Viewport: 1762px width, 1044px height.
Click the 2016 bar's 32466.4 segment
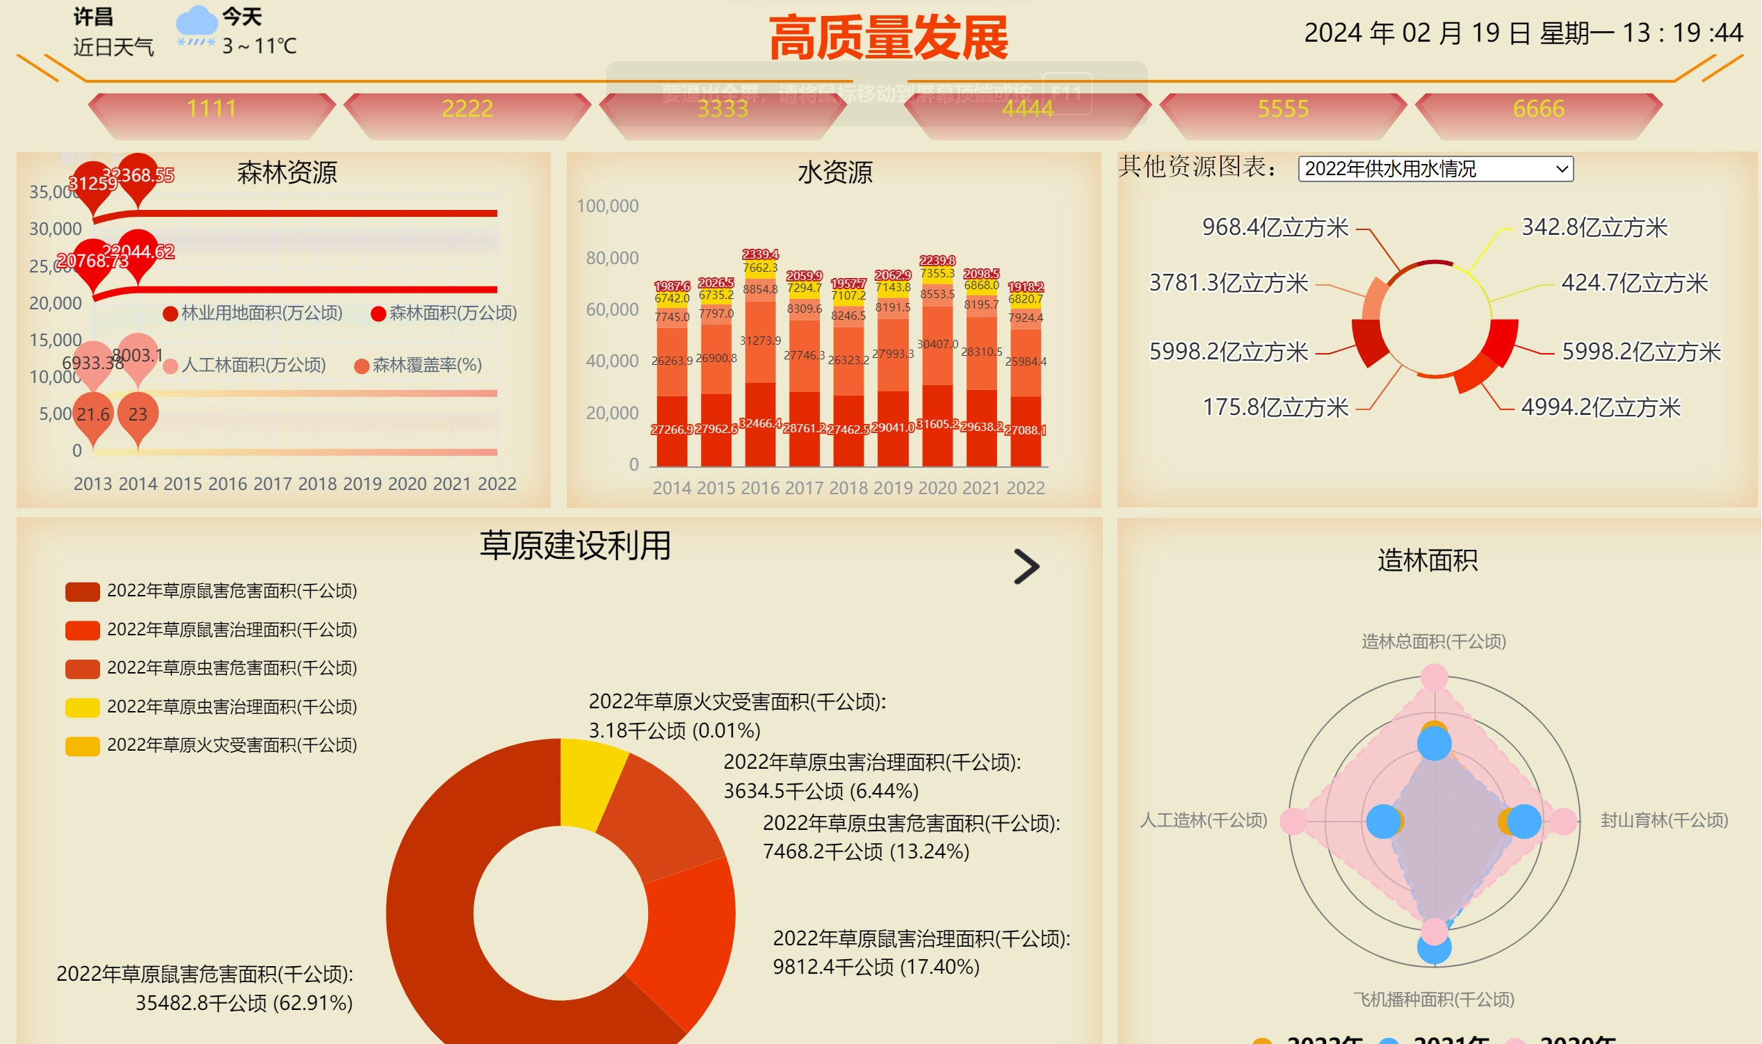pyautogui.click(x=761, y=425)
